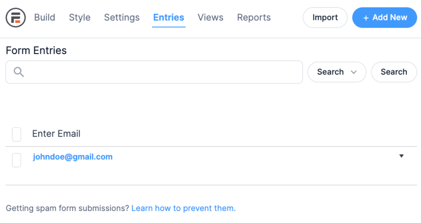Follow the Learn how to prevent them link
The height and width of the screenshot is (223, 421).
(183, 208)
